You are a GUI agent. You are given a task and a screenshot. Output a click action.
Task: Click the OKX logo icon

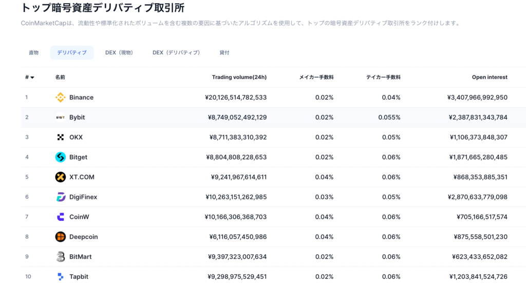(61, 137)
